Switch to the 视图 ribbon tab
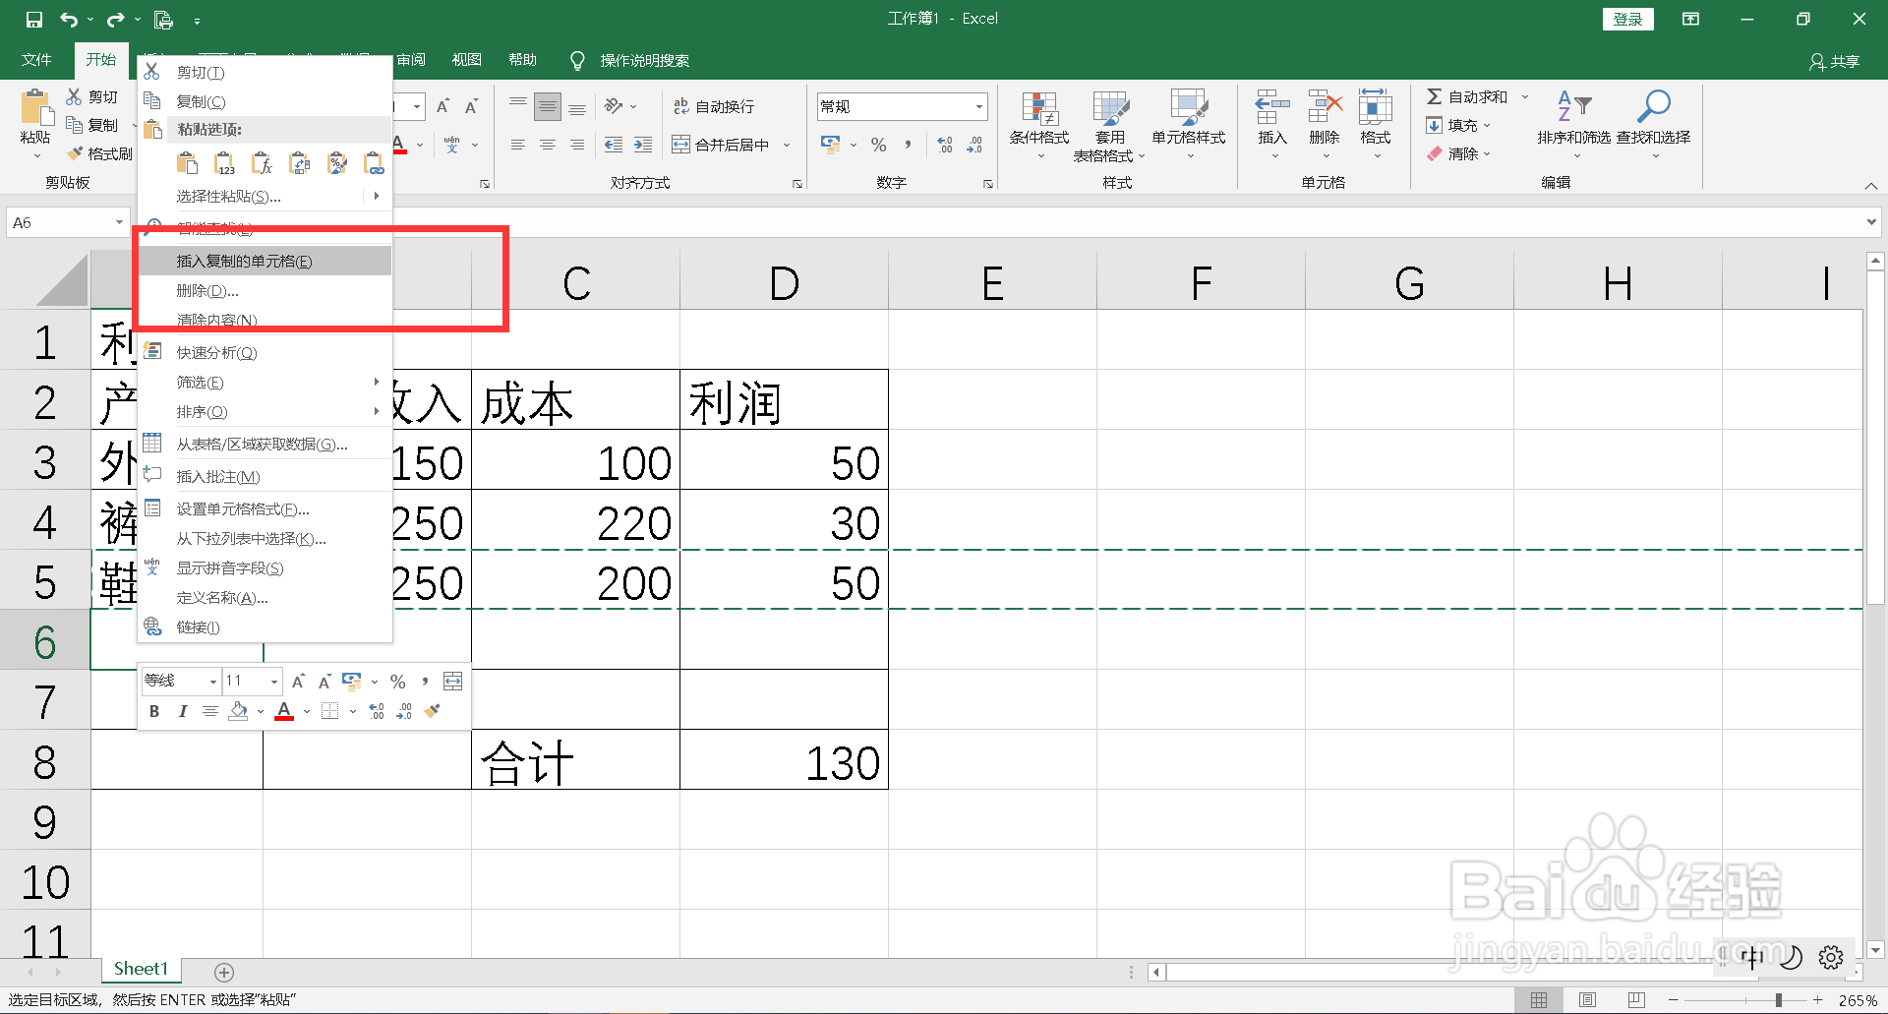The height and width of the screenshot is (1014, 1888). pos(466,59)
